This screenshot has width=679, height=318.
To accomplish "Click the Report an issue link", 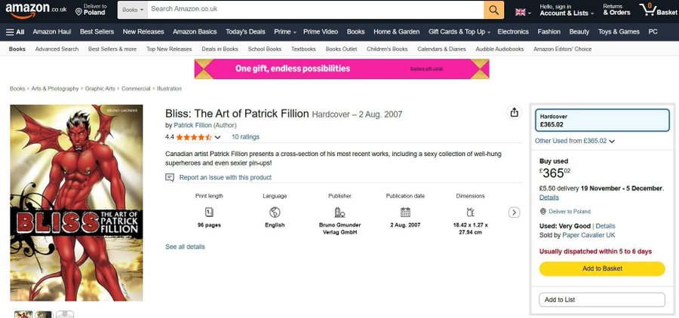I will pyautogui.click(x=225, y=178).
